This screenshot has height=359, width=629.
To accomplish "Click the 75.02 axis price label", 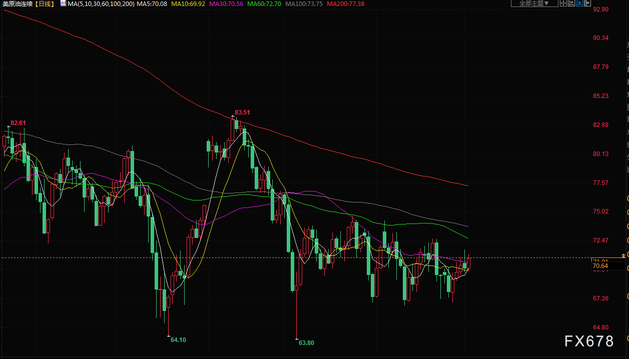I will pos(600,211).
